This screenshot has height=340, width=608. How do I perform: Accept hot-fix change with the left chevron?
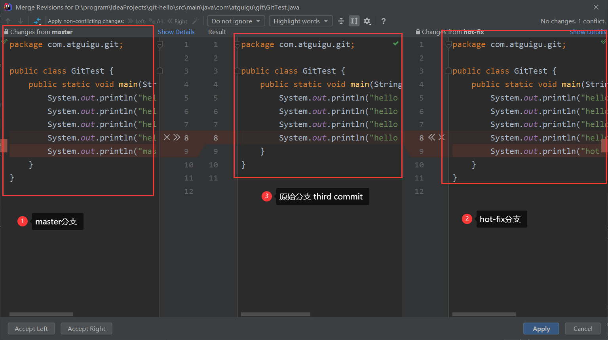coord(431,137)
